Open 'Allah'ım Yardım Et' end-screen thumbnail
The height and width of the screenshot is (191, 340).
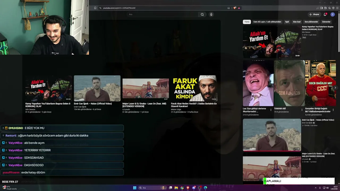(49, 88)
